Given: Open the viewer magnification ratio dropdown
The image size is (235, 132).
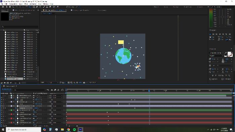Looking at the screenshot, I should coord(44,83).
